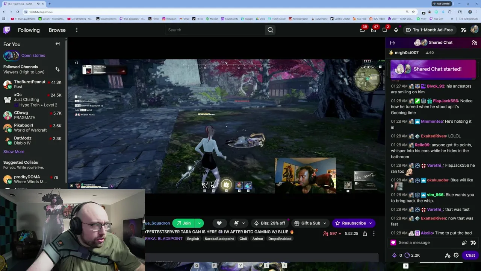Open Pikabooirl channel in sidebar

(x=32, y=128)
